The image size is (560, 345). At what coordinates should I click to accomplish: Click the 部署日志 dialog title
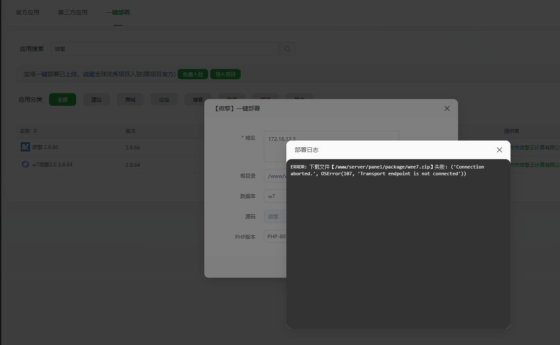(307, 150)
